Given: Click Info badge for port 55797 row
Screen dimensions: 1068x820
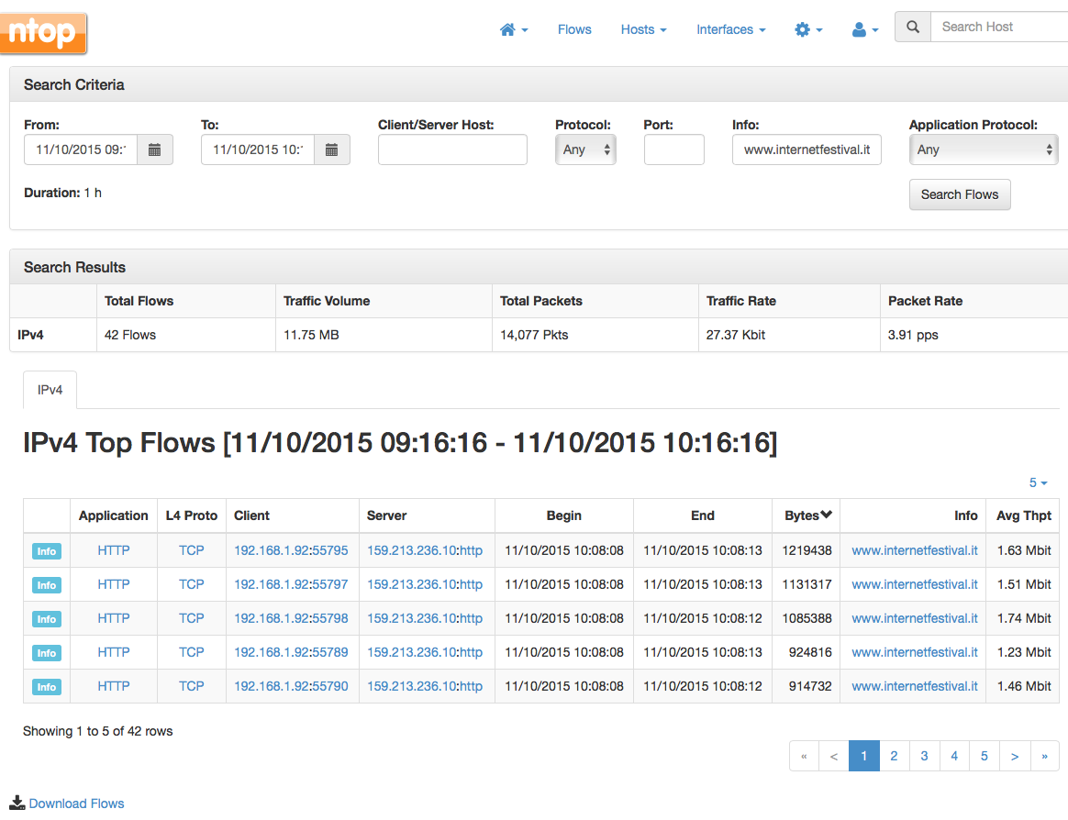Looking at the screenshot, I should 46,585.
